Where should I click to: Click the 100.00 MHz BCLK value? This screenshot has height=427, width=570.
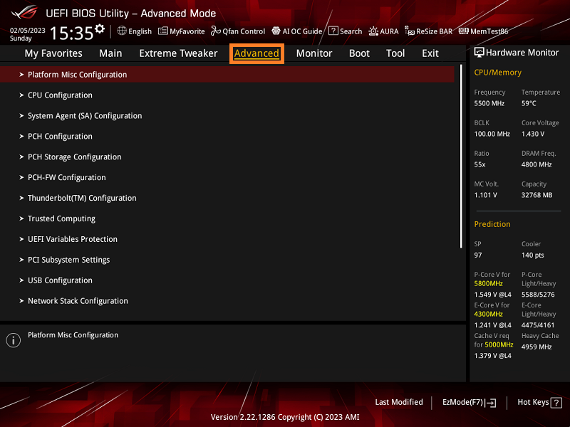click(492, 134)
